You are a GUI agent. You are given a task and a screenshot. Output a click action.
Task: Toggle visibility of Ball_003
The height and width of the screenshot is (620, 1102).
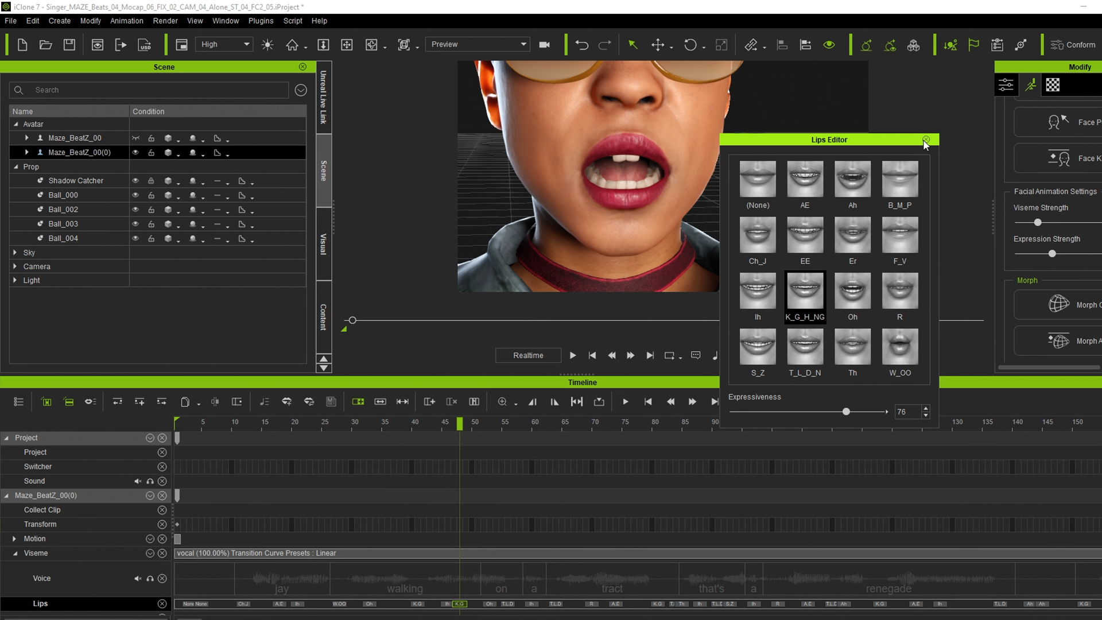[x=135, y=224]
